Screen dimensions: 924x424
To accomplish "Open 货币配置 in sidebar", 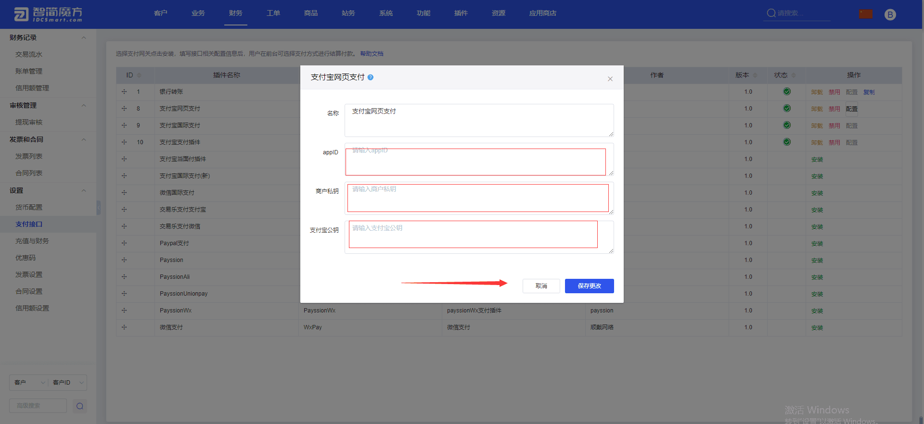I will click(x=29, y=207).
